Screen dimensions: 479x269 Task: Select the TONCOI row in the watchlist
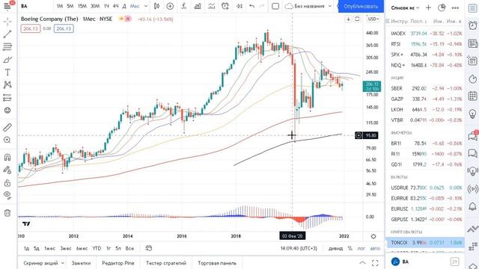click(426, 242)
